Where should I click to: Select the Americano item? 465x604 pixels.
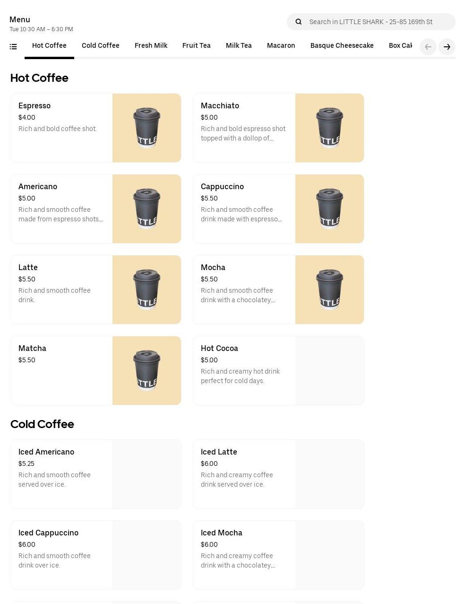click(96, 209)
